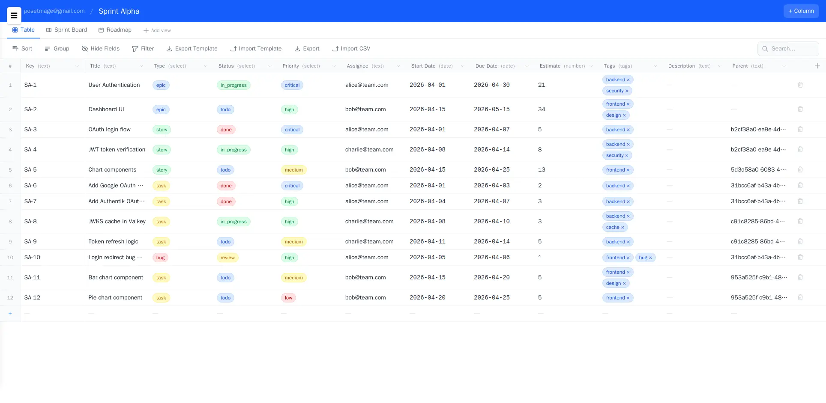Click the + Column button

(801, 11)
